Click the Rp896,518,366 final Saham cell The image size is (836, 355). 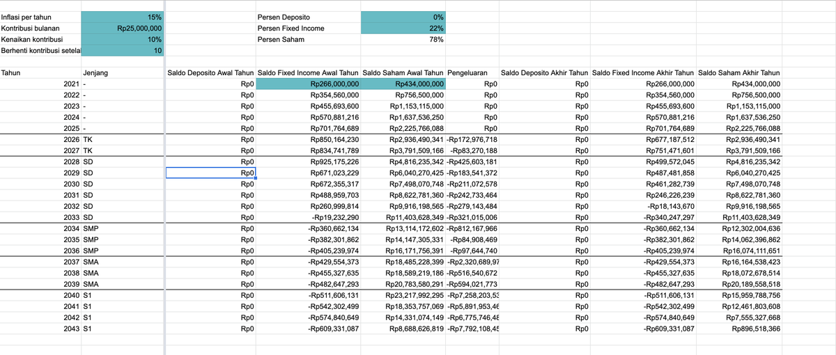point(739,329)
